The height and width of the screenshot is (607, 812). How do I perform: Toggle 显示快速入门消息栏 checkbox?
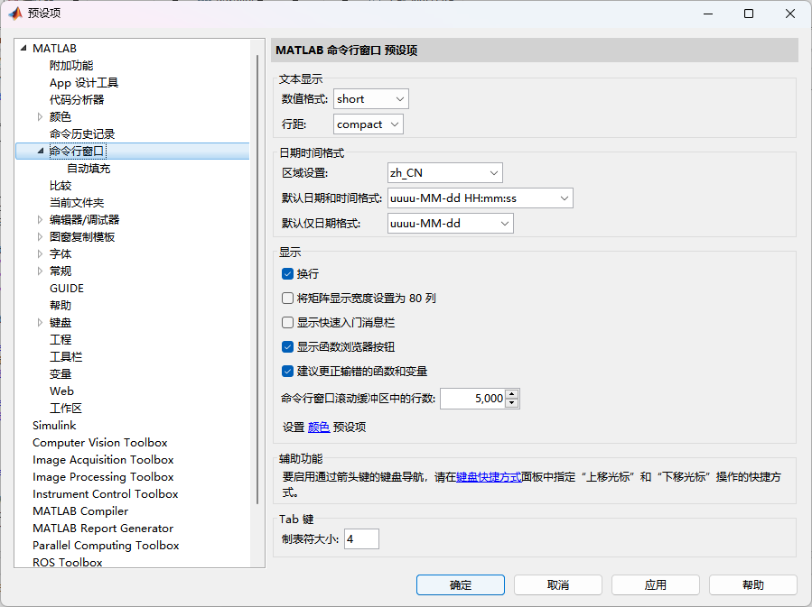point(287,323)
